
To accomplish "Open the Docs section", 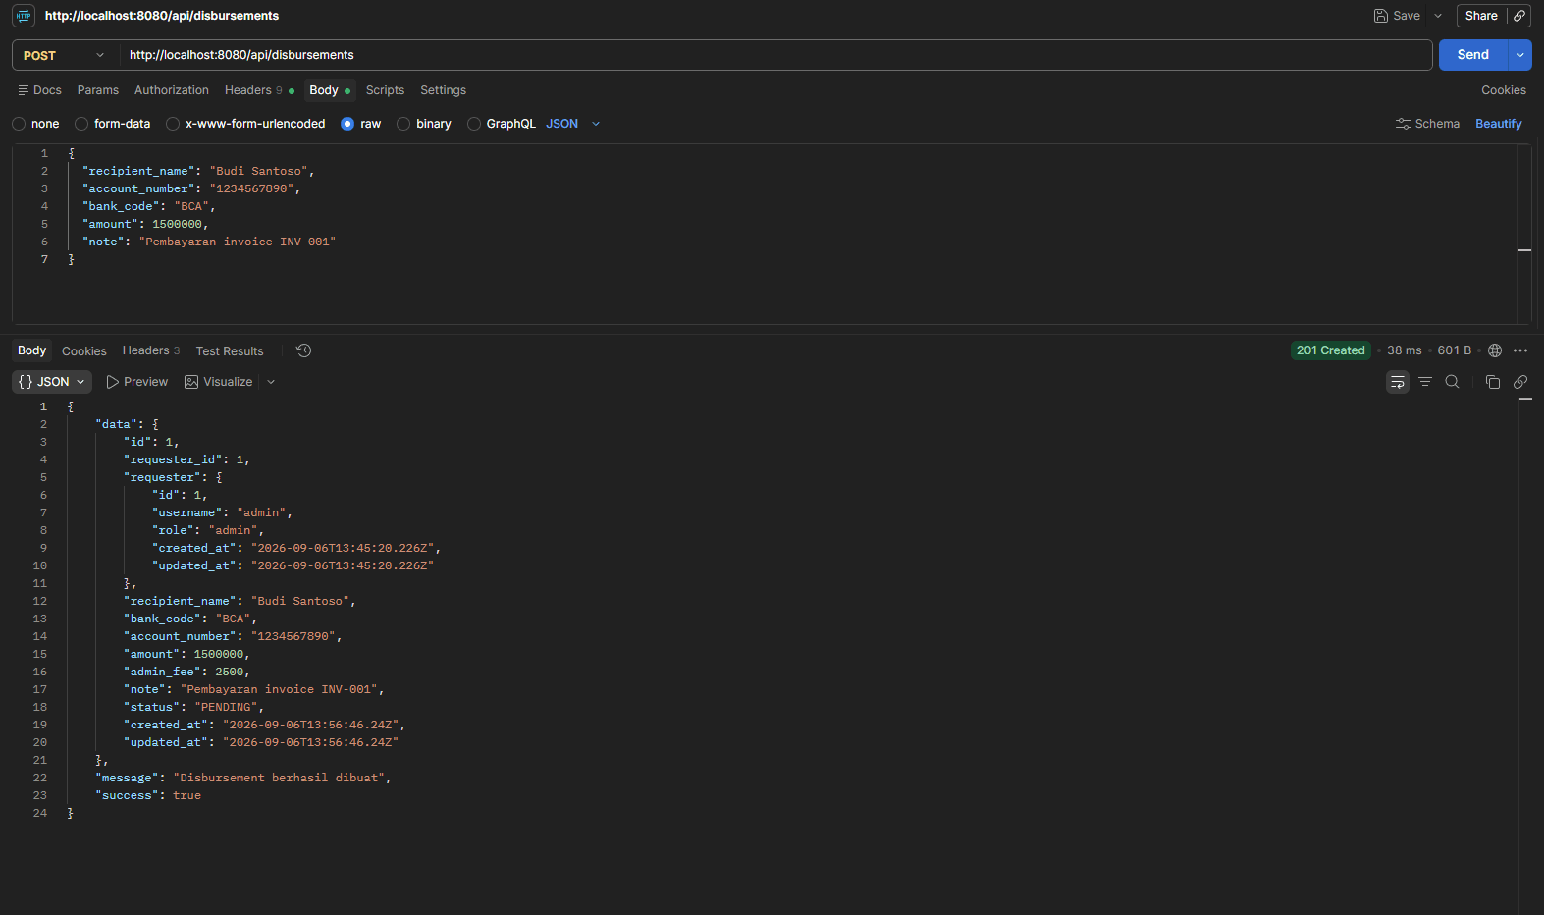I will click(39, 90).
